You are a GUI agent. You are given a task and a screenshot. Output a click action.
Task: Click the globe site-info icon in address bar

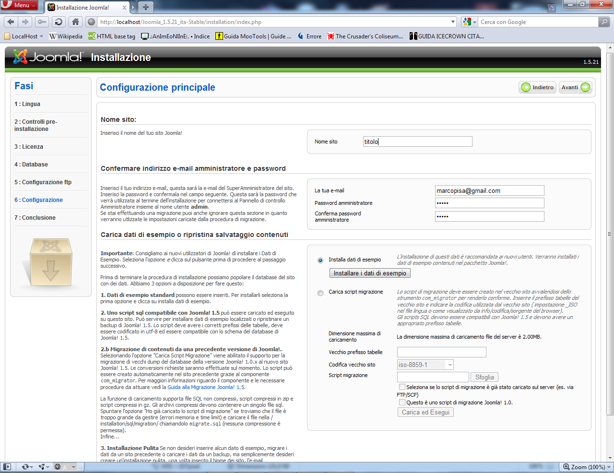(91, 22)
